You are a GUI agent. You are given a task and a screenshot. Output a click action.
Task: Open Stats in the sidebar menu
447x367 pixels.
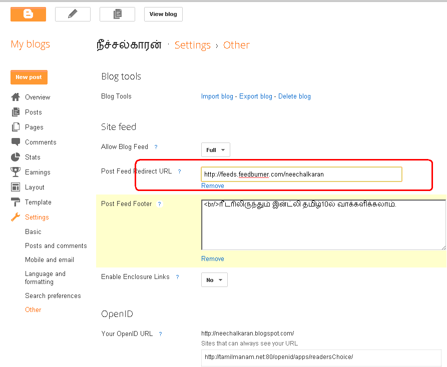(33, 157)
